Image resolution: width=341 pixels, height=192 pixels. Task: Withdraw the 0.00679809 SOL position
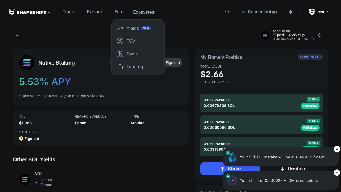(x=310, y=106)
